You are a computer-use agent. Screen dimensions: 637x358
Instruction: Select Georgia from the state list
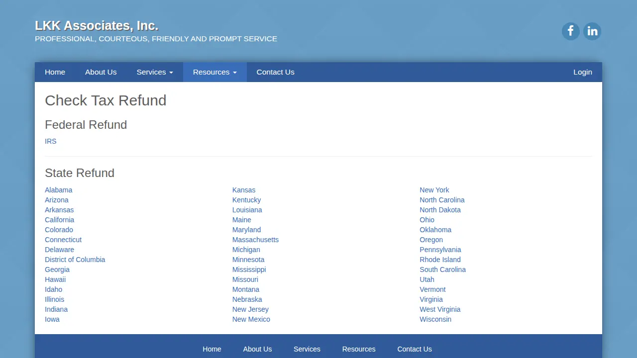(57, 269)
